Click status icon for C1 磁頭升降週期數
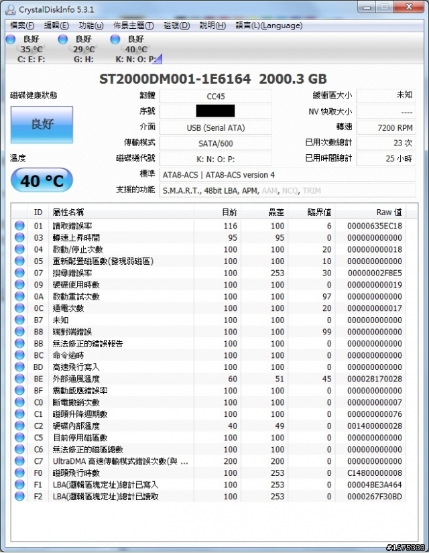This screenshot has height=553, width=429. pyautogui.click(x=19, y=414)
